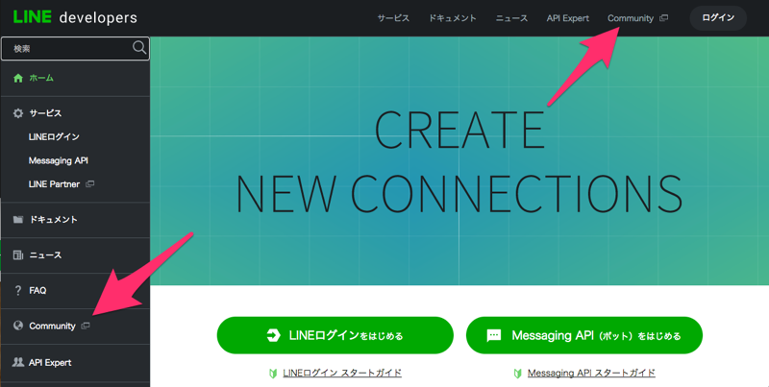
Task: Click the search magnifier icon
Action: coord(139,47)
